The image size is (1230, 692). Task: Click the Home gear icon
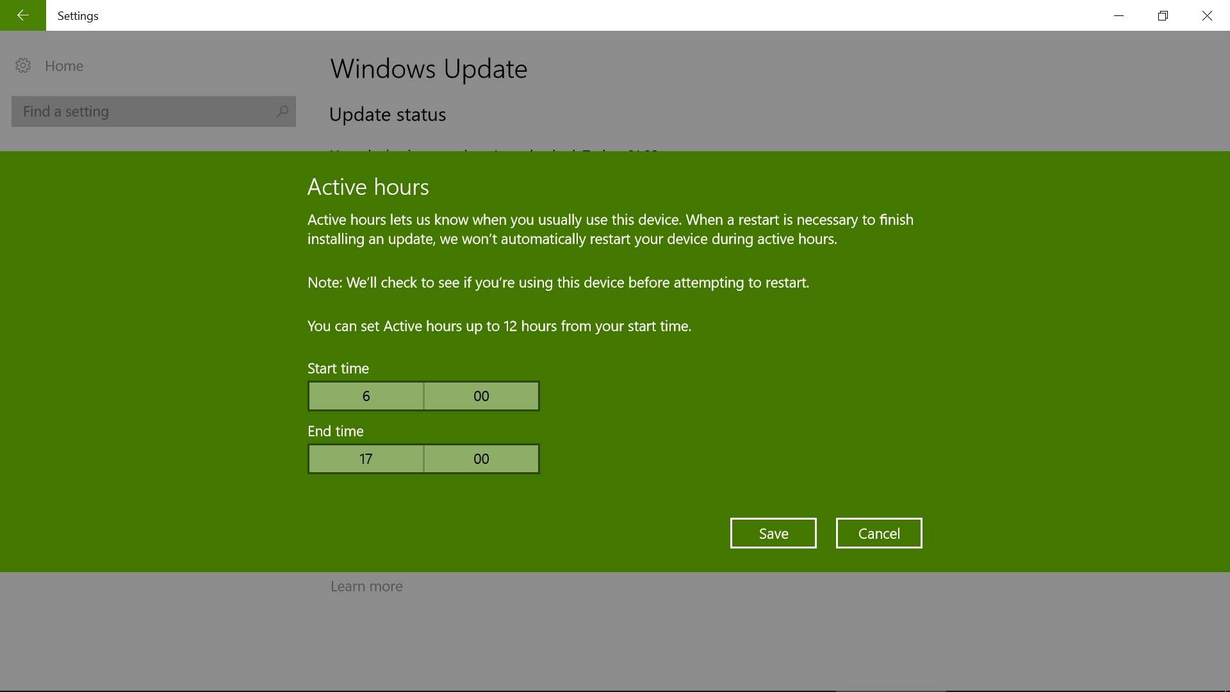(23, 65)
